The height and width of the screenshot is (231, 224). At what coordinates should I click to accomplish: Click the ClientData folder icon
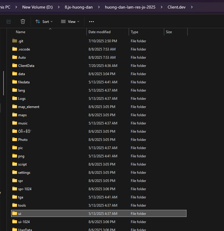click(x=15, y=66)
